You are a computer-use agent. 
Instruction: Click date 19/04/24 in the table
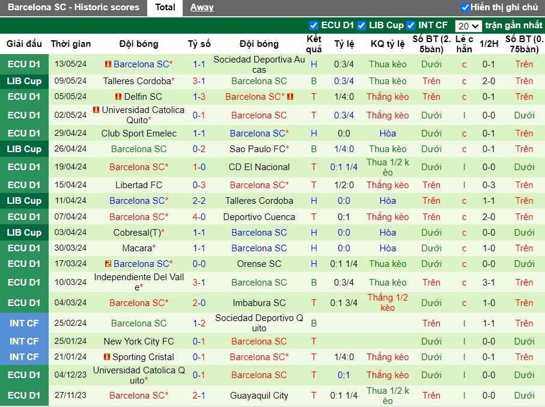[x=70, y=167]
